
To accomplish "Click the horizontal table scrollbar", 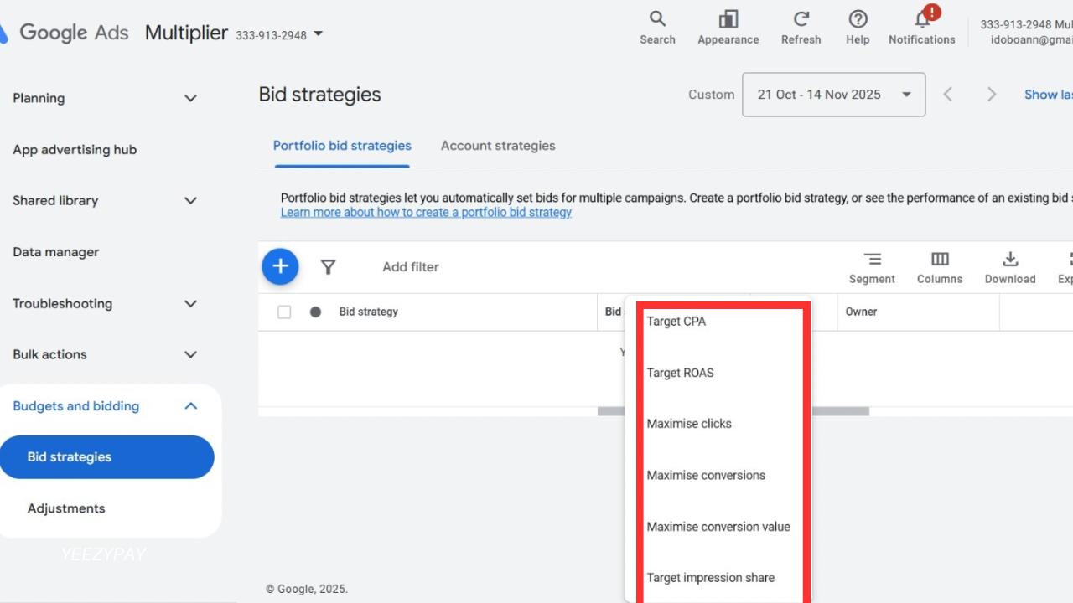I will (x=838, y=411).
